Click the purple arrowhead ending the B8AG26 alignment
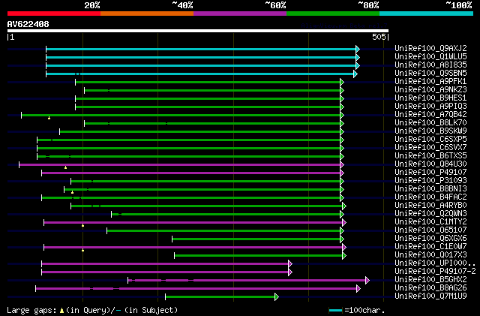Screen dimensions: 480x316 tap(358, 288)
